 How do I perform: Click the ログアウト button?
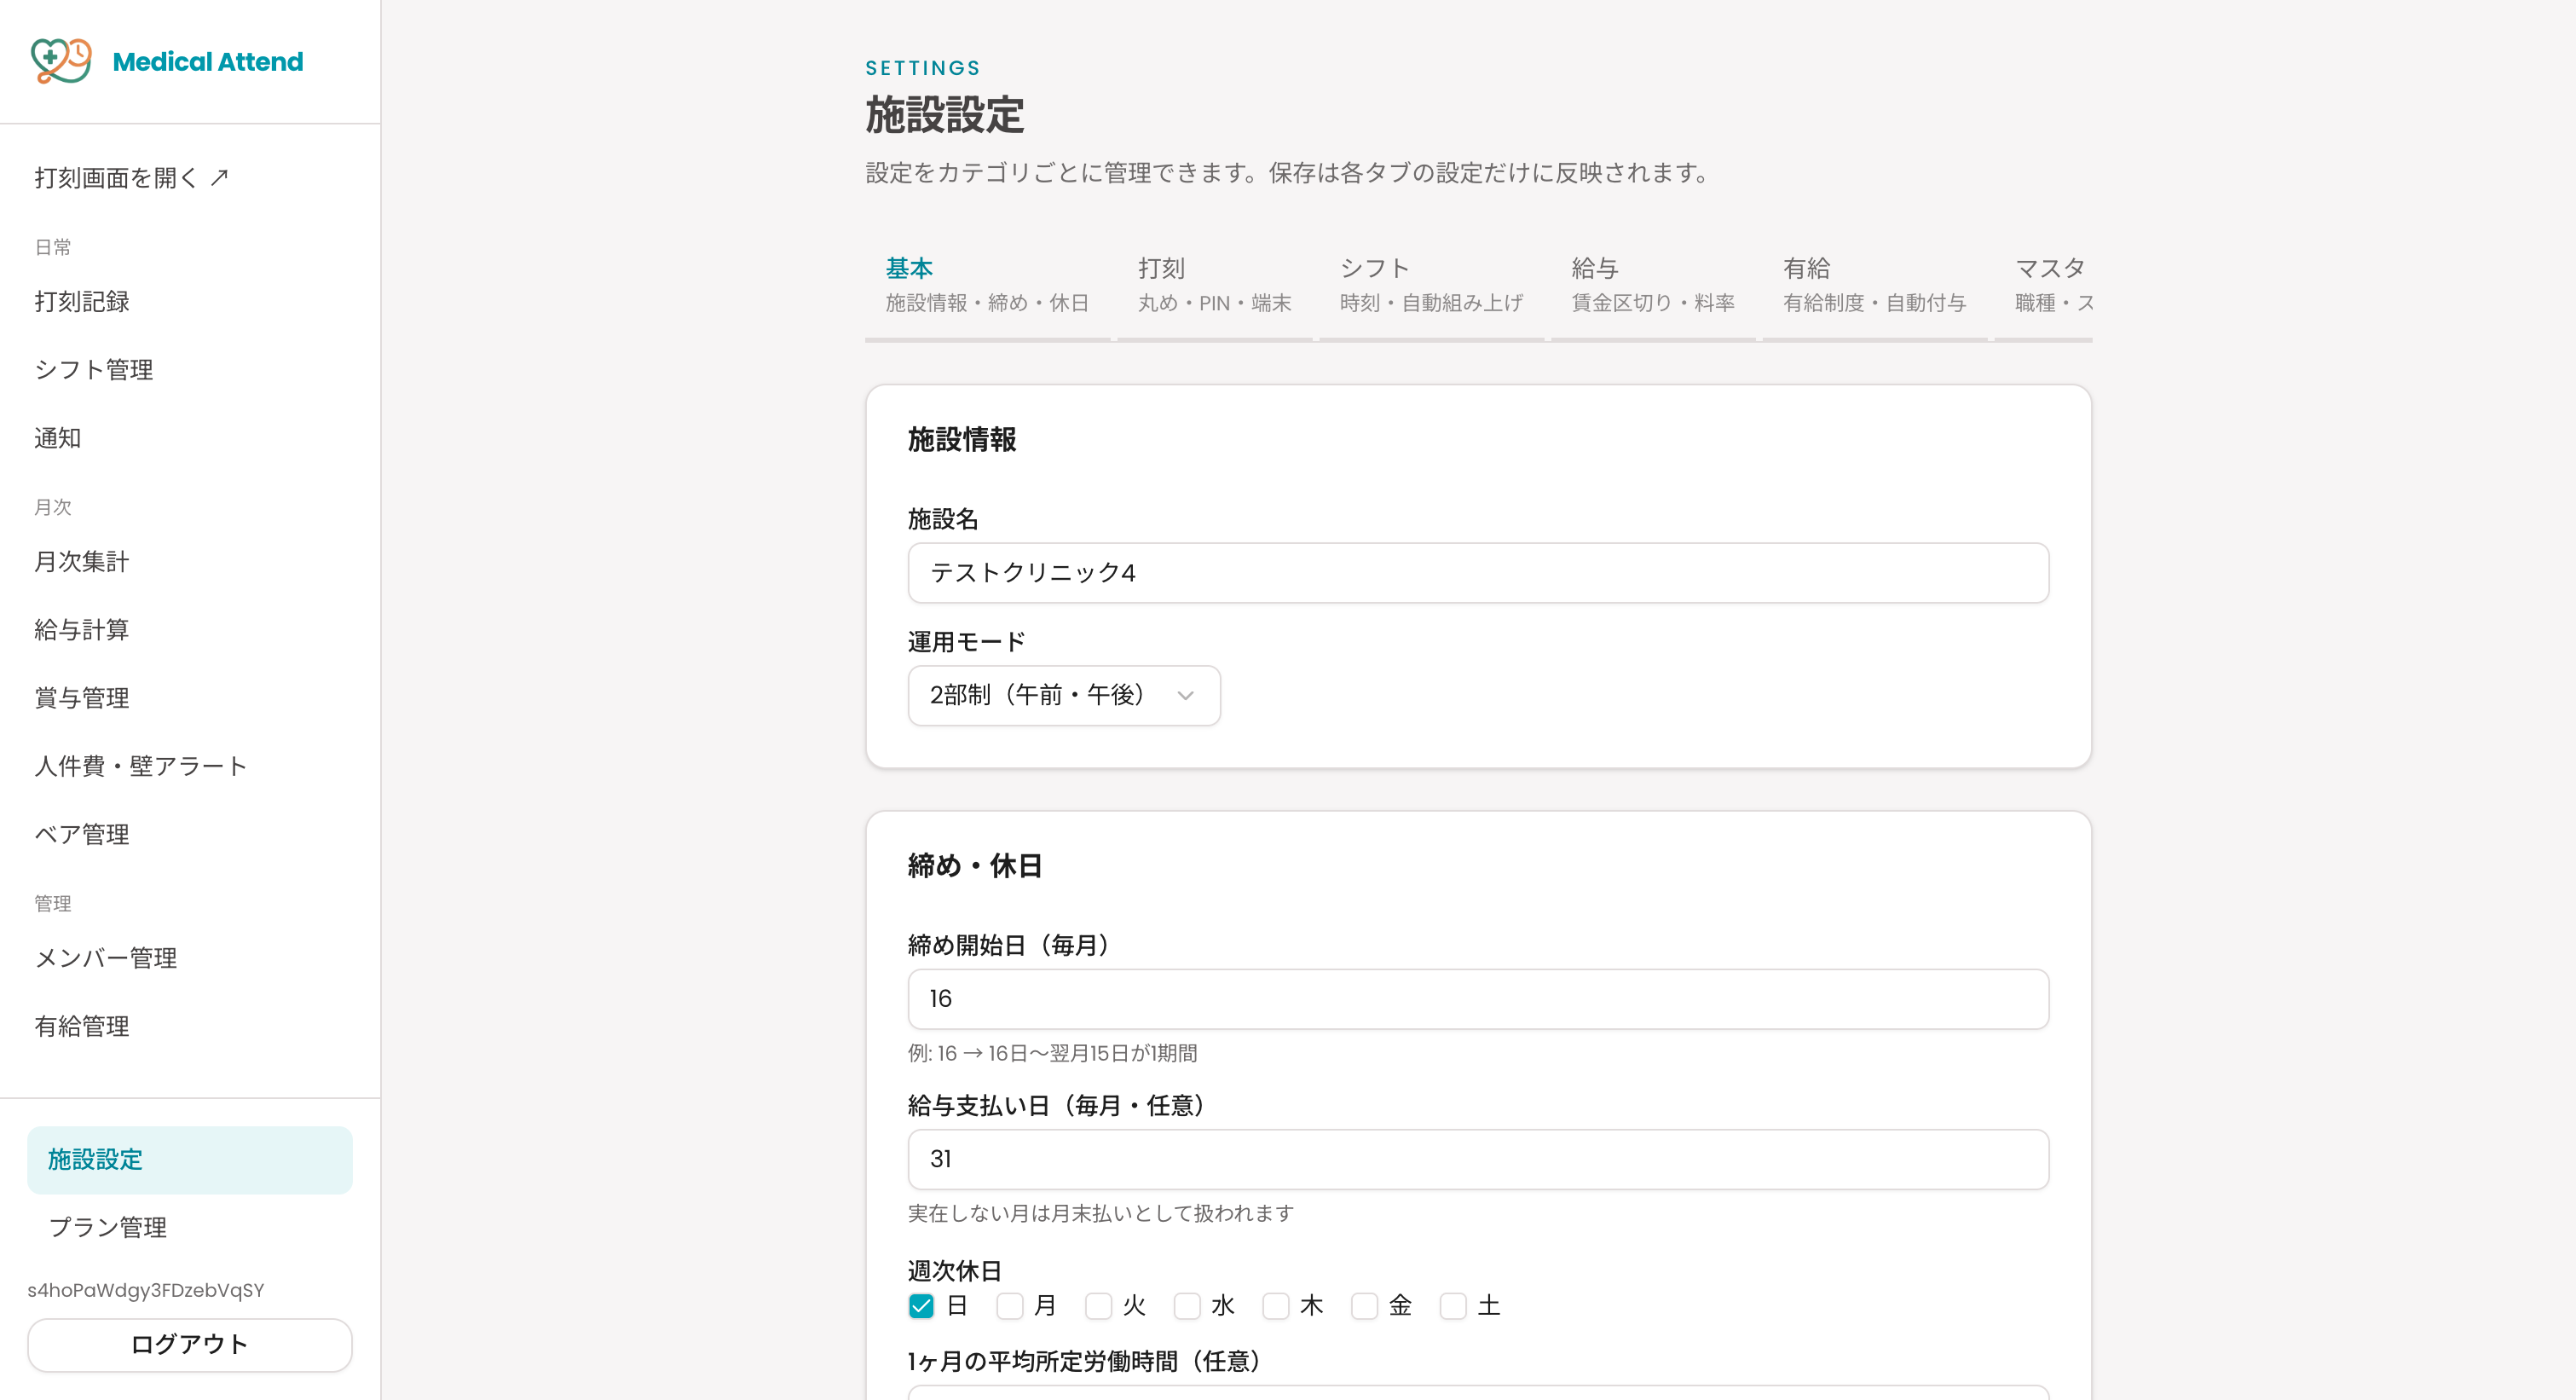(x=190, y=1345)
